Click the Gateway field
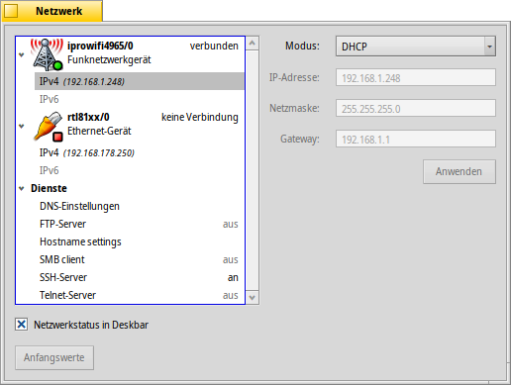This screenshot has width=511, height=385. pos(416,139)
